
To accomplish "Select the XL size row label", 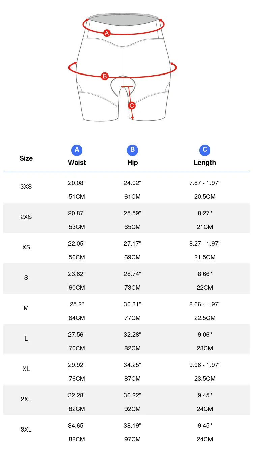I will point(26,369).
